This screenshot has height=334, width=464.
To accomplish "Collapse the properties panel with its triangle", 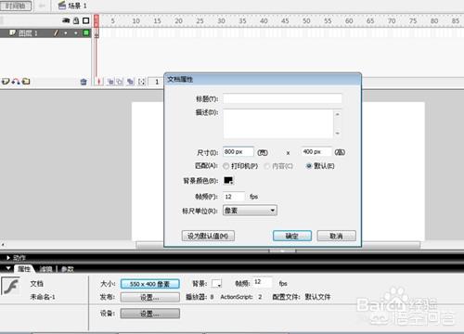I will click(x=8, y=268).
